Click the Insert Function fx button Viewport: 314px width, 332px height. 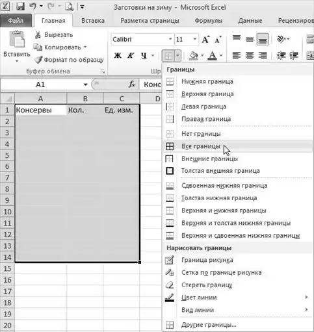[x=132, y=84]
